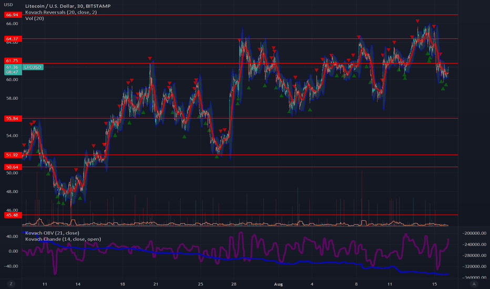Select the Kovach OBV (21, close) legend
The image size is (490, 289).
click(52, 233)
